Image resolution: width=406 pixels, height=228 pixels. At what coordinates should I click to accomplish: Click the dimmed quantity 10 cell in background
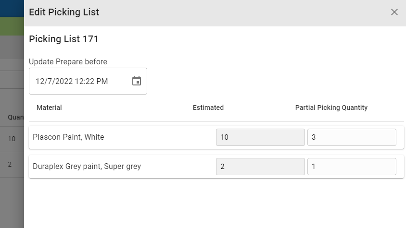[12, 139]
